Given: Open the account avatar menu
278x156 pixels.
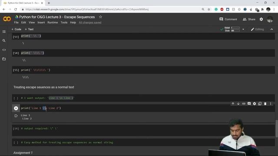Looking at the screenshot, I should [270, 19].
